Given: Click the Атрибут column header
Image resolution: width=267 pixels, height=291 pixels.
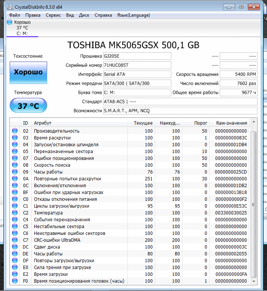Looking at the screenshot, I should point(79,123).
